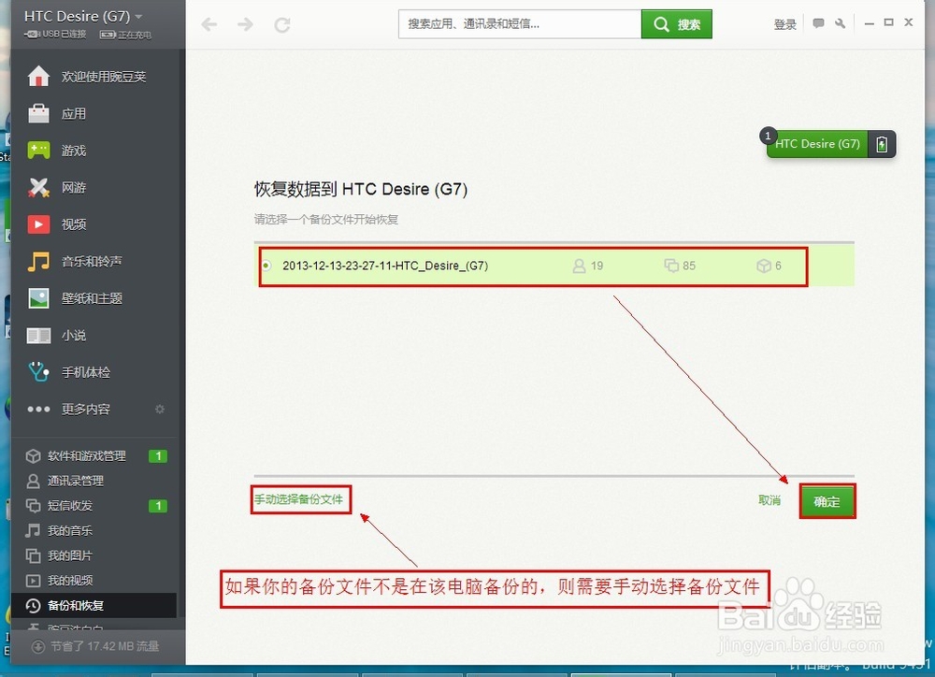
Task: Click the 登录 login link
Action: click(x=784, y=24)
